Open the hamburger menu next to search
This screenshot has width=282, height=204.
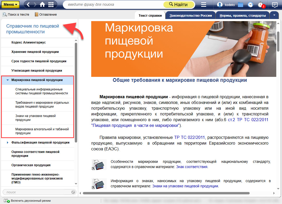pyautogui.click(x=204, y=5)
